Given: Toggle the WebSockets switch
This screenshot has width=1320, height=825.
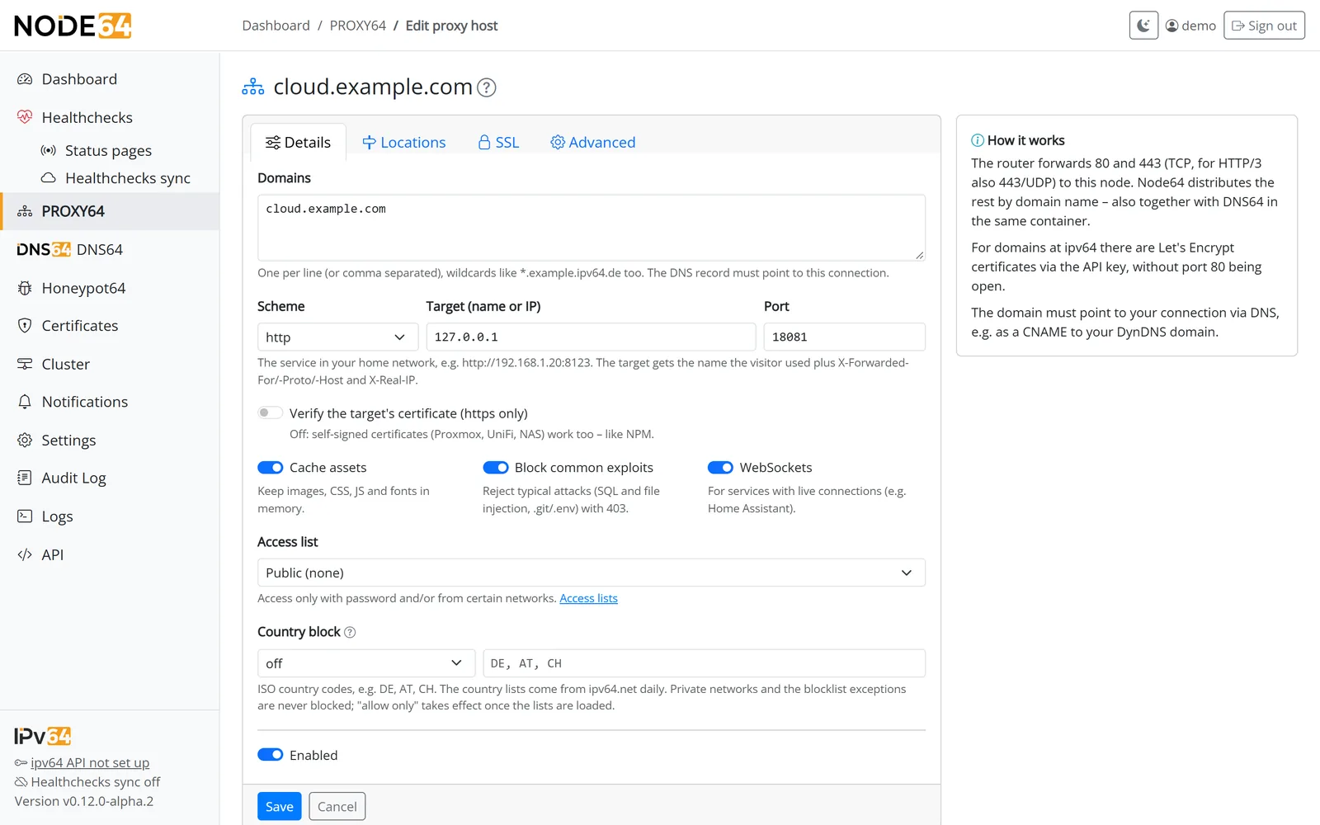Looking at the screenshot, I should click(720, 467).
